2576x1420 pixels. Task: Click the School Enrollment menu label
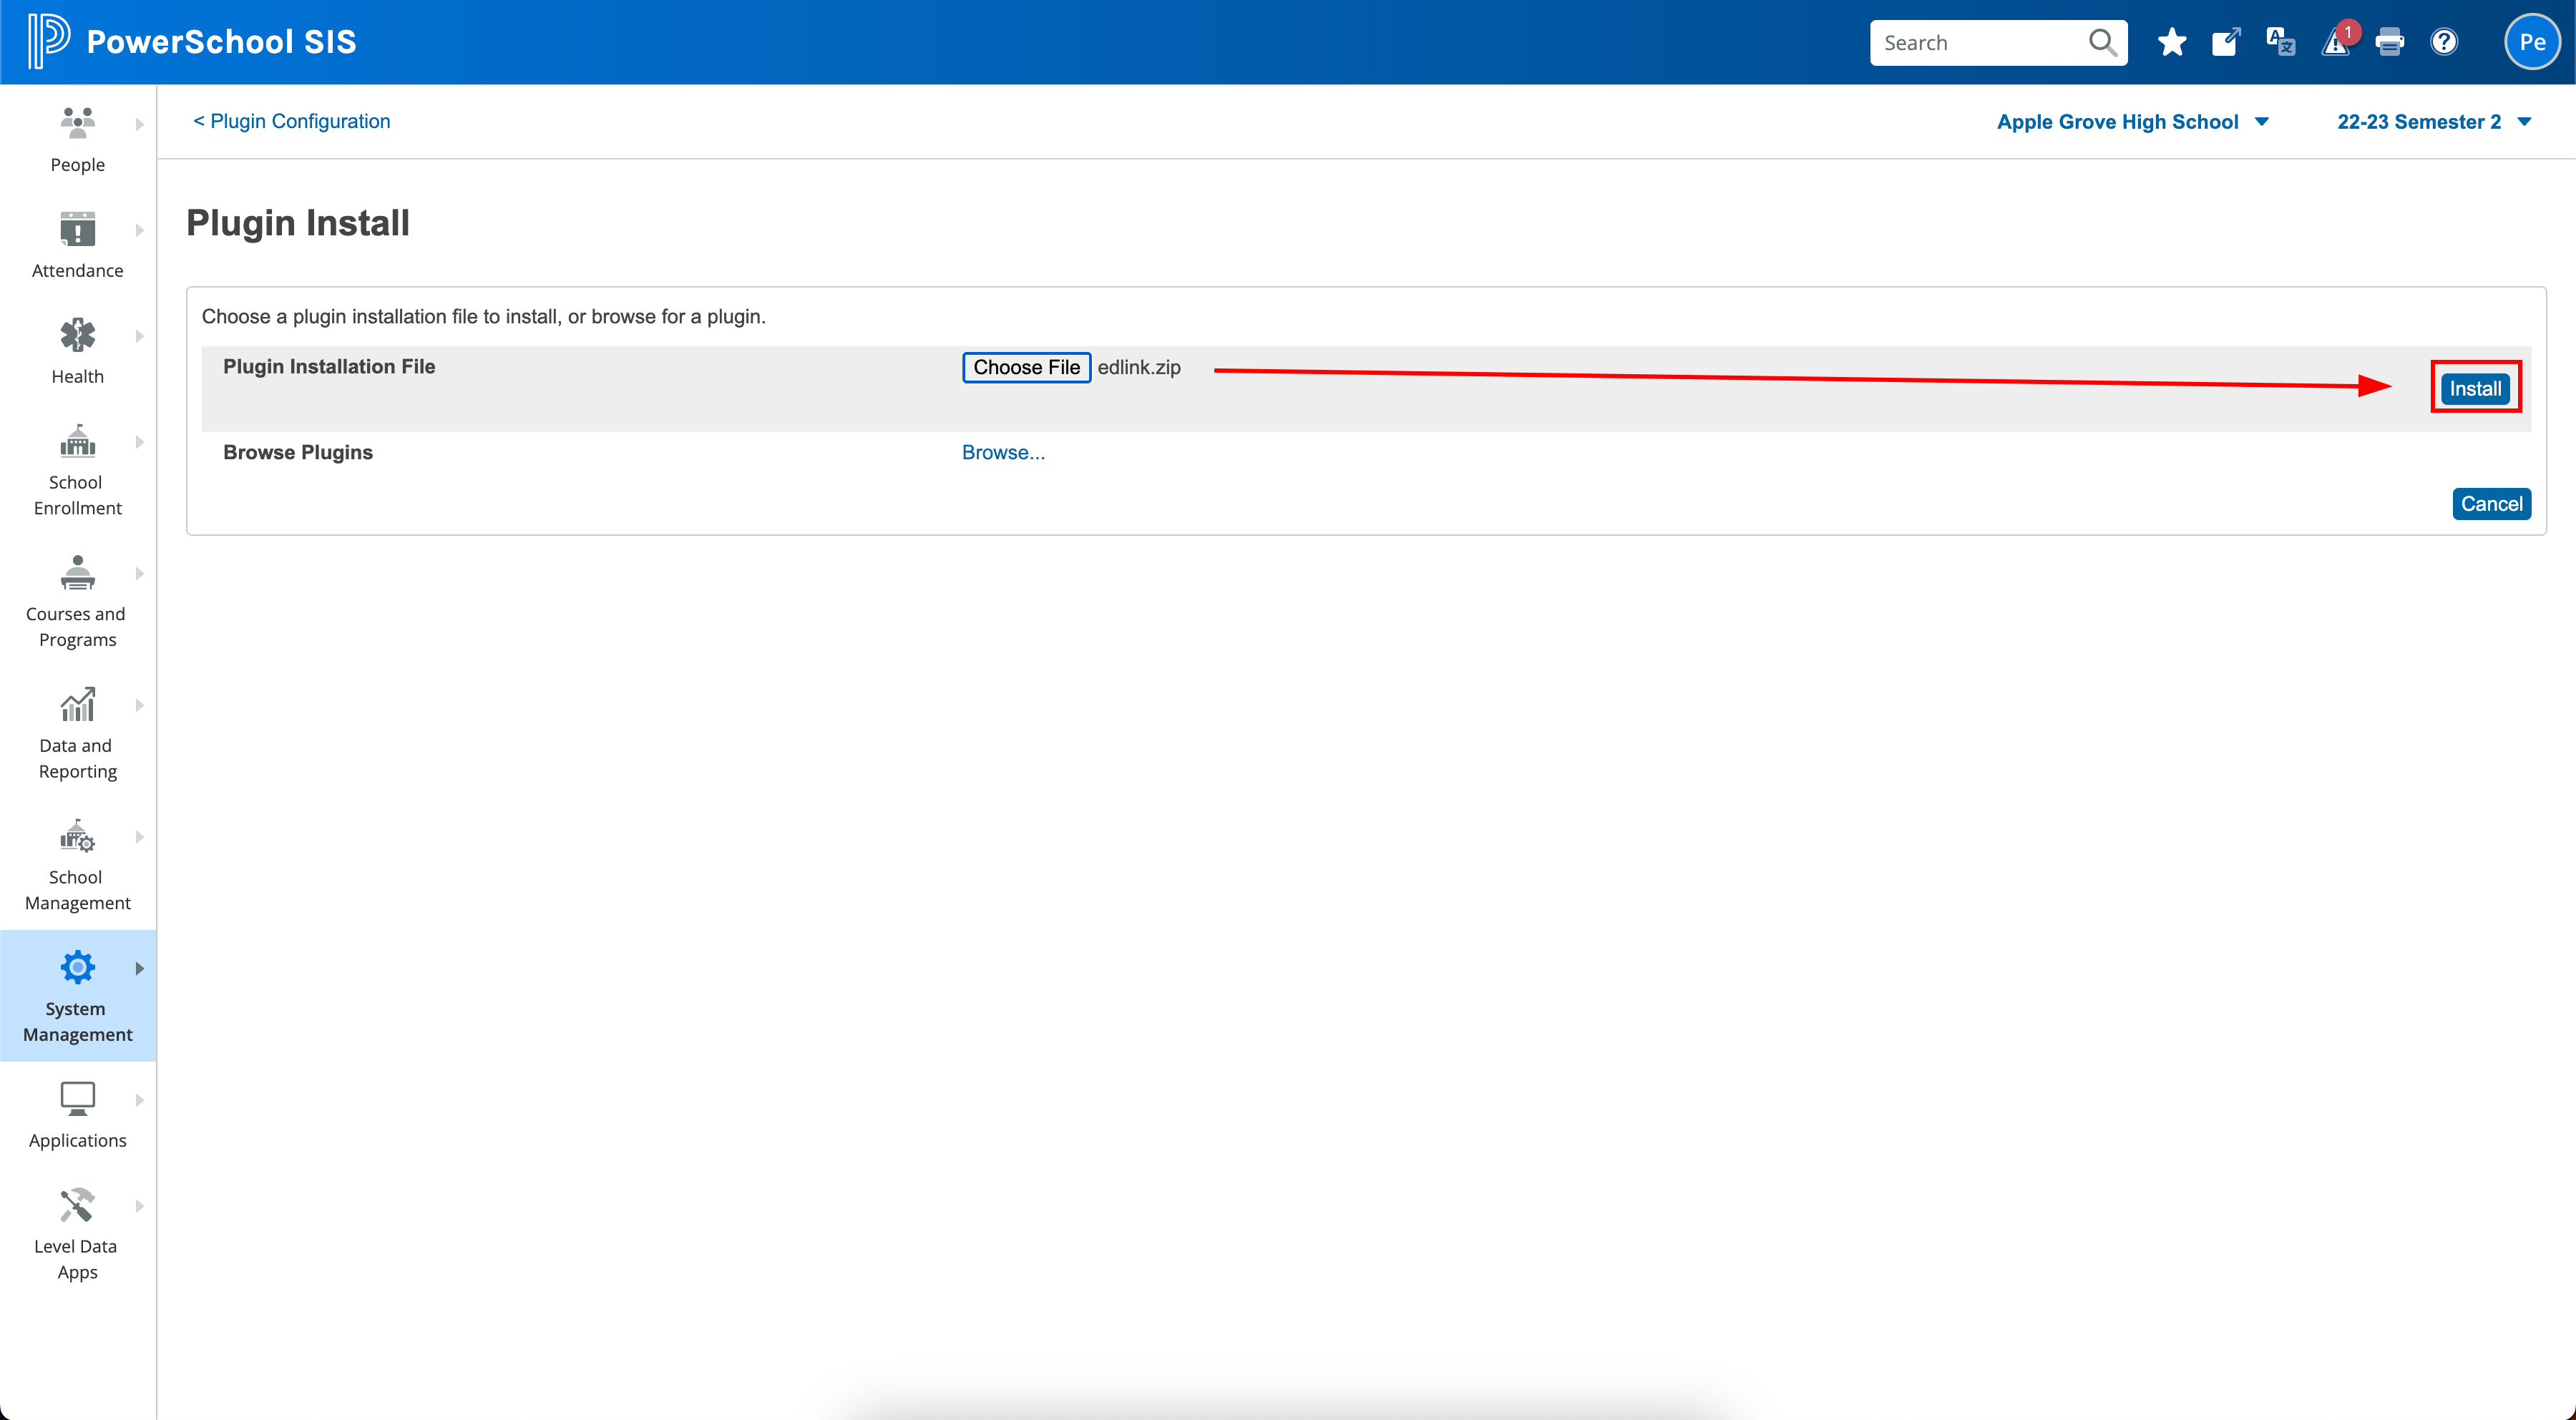[x=77, y=495]
